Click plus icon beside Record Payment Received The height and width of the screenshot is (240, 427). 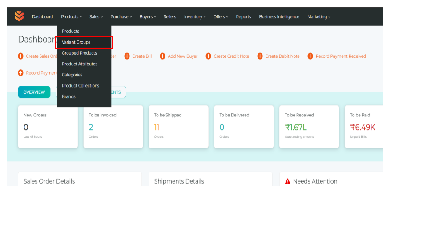pos(310,56)
